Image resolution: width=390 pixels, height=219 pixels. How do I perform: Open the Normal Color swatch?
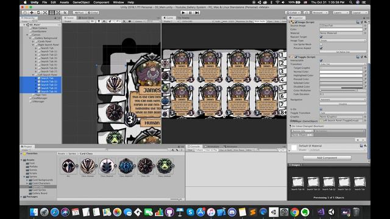click(341, 72)
